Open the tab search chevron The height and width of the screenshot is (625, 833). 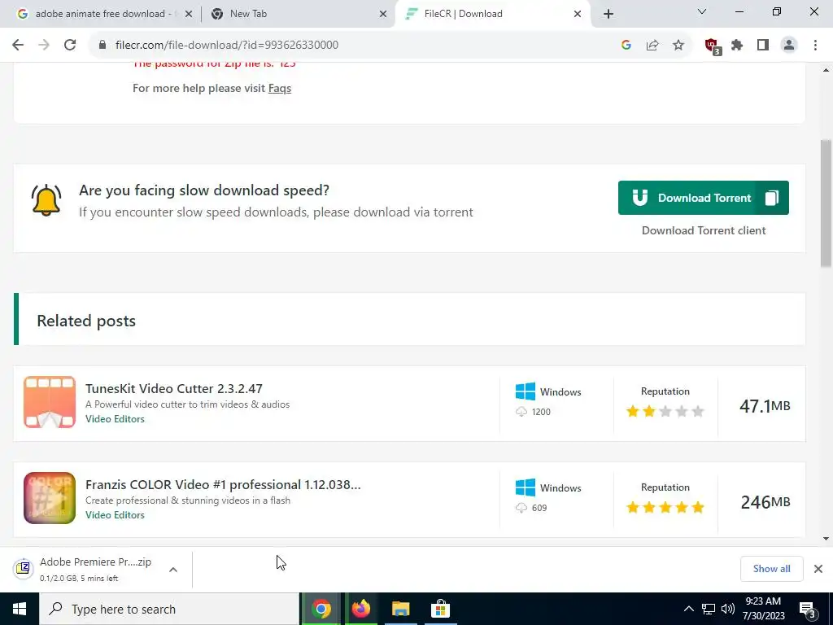click(702, 11)
